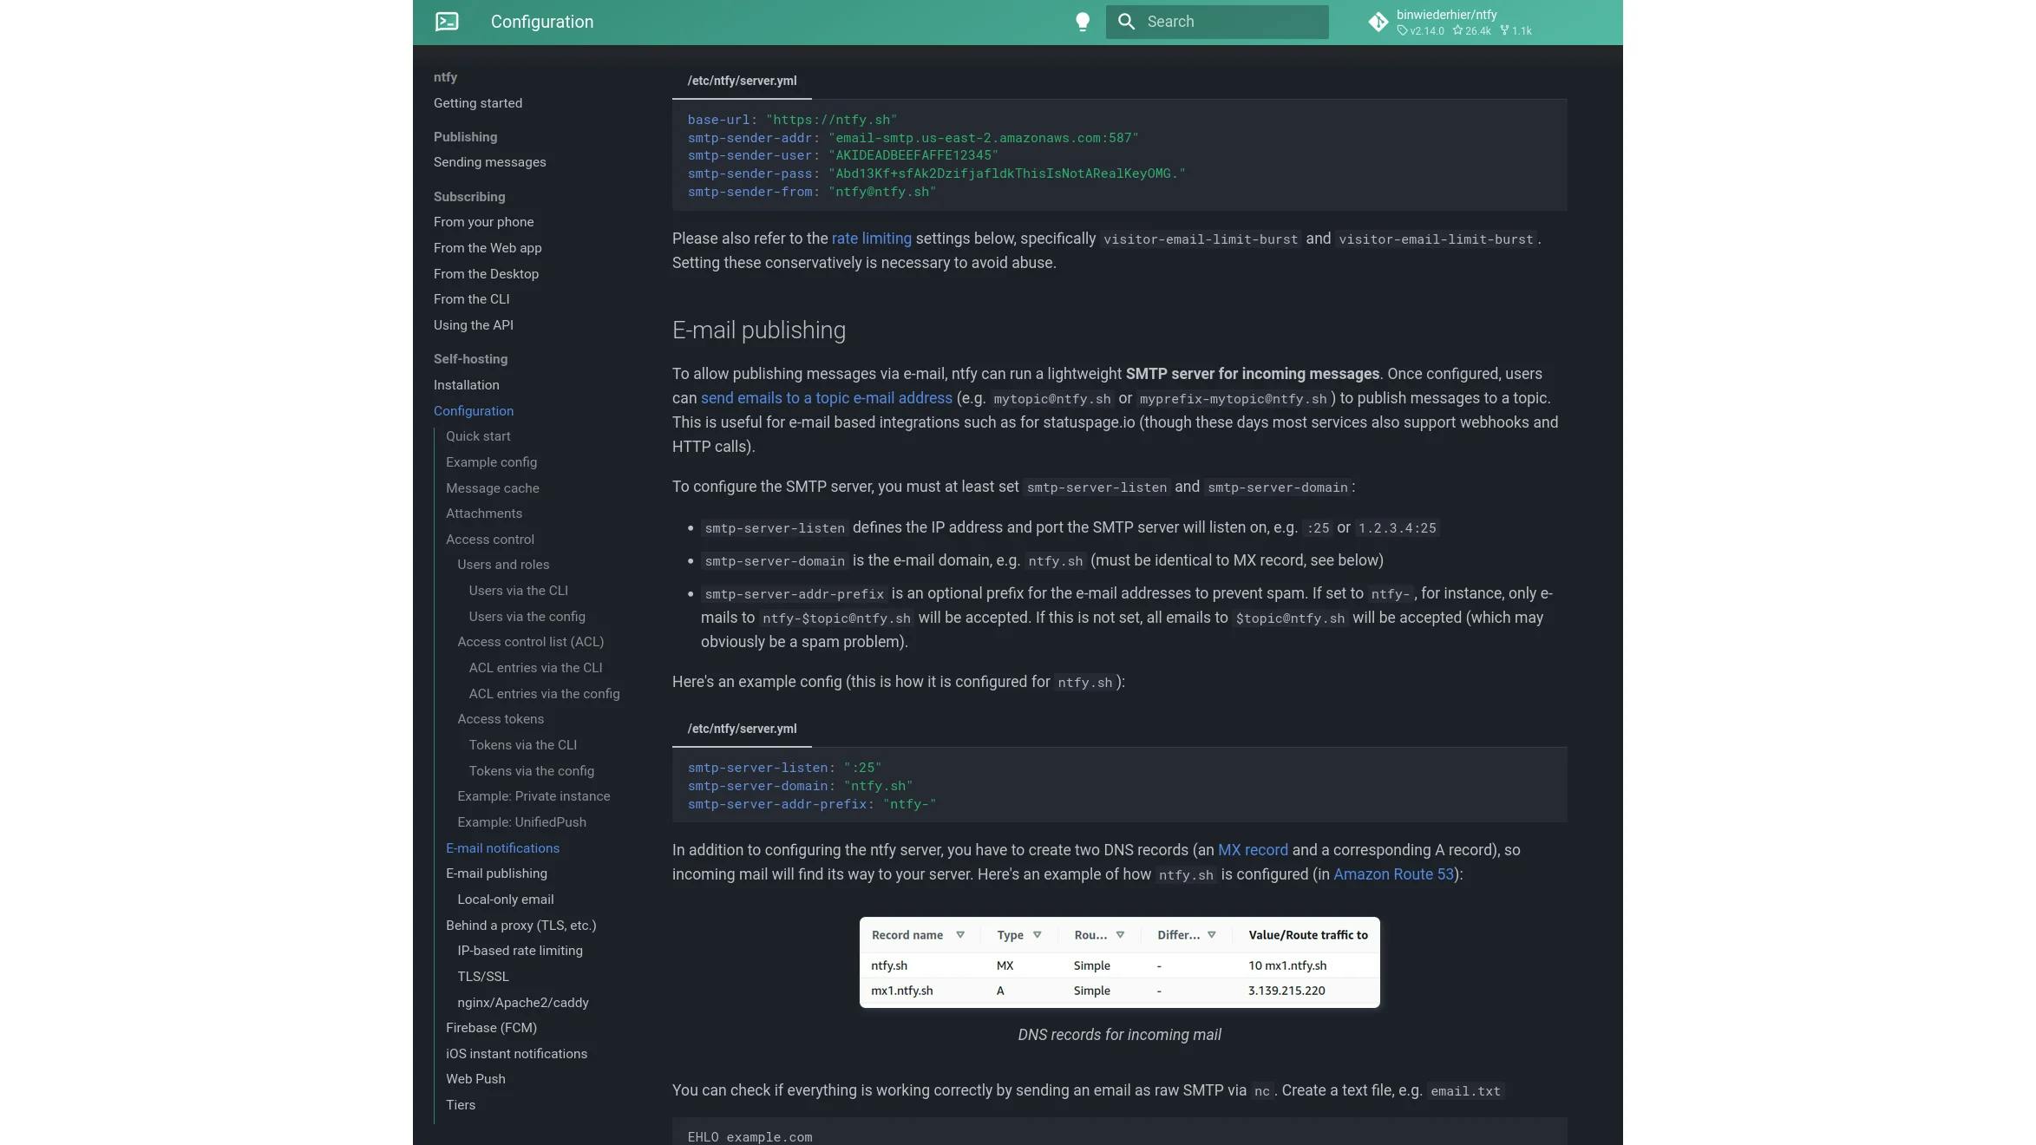This screenshot has height=1145, width=2036.
Task: Open the rate limiting link
Action: pyautogui.click(x=871, y=239)
